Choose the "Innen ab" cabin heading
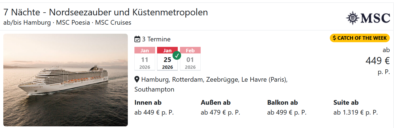Screen dimensions: 395x128 click(148, 103)
